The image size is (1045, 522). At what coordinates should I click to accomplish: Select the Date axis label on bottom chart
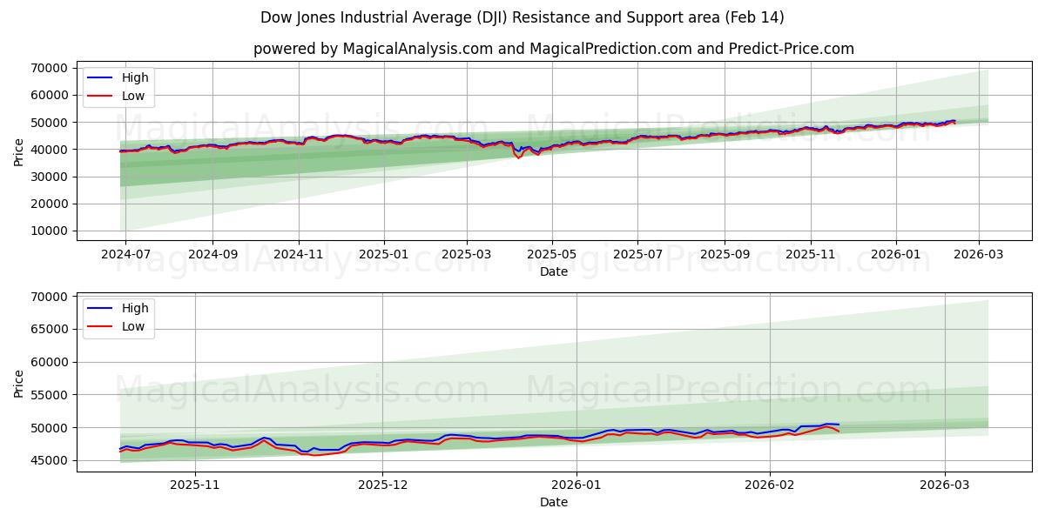coord(555,502)
